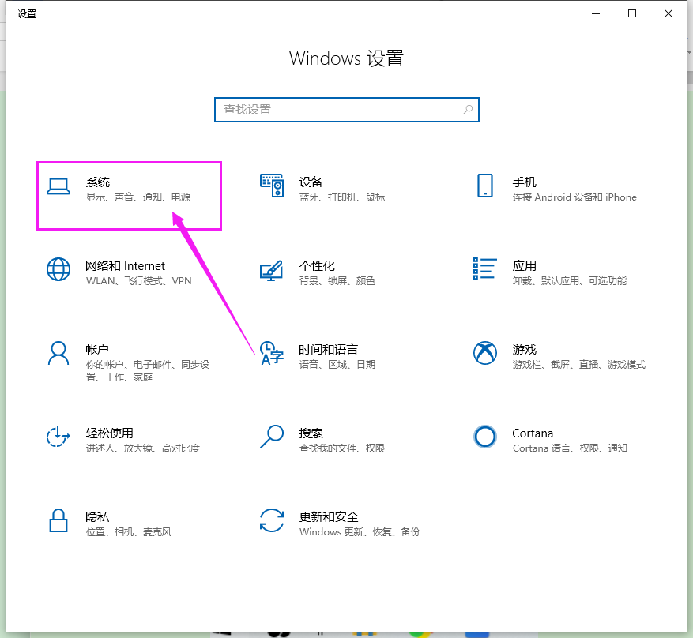Open 手机 settings title
This screenshot has width=693, height=638.
tap(524, 182)
